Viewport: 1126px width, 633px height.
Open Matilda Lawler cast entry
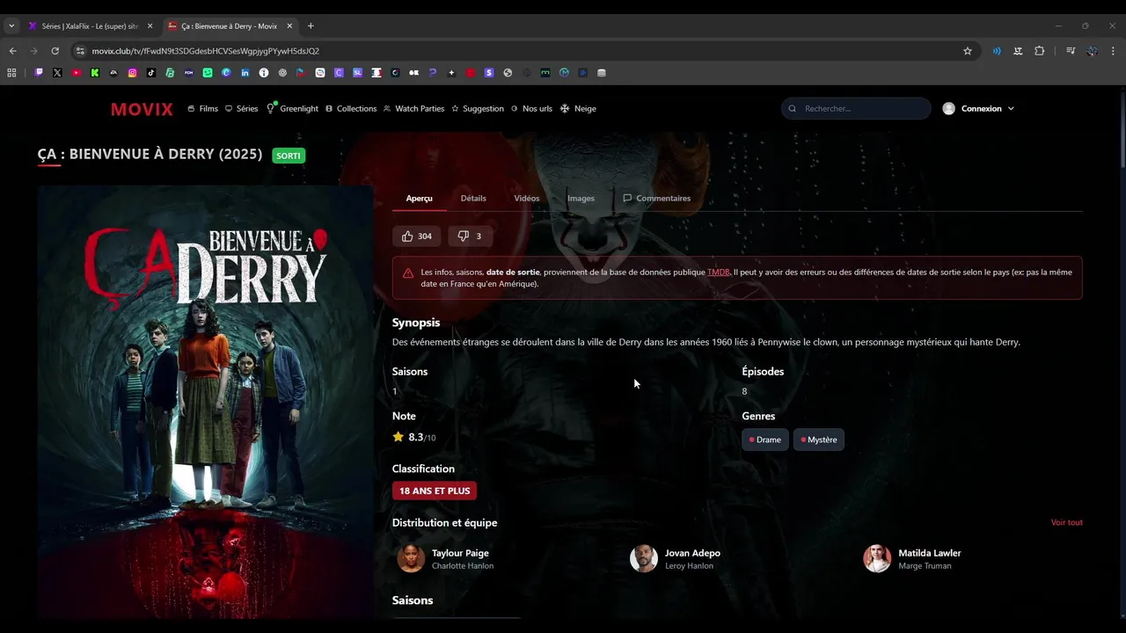tap(913, 558)
